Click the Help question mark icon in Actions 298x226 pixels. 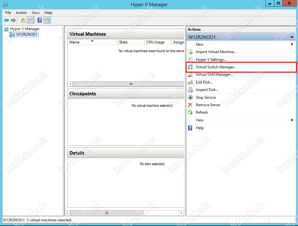(x=190, y=128)
